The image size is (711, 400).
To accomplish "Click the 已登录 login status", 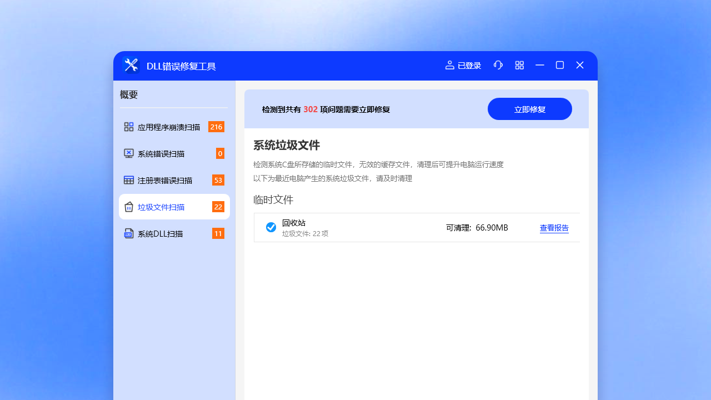I will point(469,65).
